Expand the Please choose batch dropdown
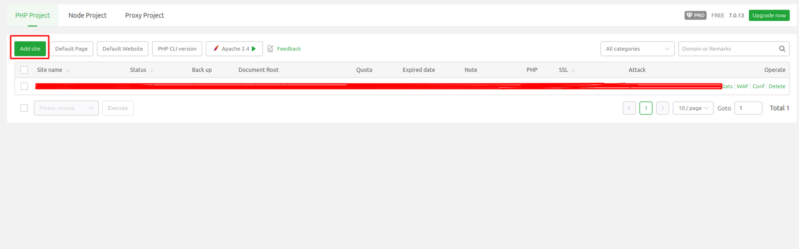The width and height of the screenshot is (799, 249). click(x=66, y=108)
